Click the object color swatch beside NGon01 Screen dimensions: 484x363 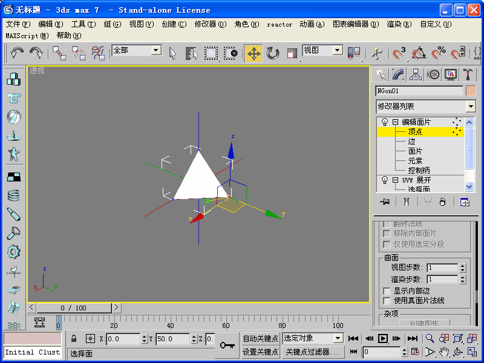click(x=471, y=91)
